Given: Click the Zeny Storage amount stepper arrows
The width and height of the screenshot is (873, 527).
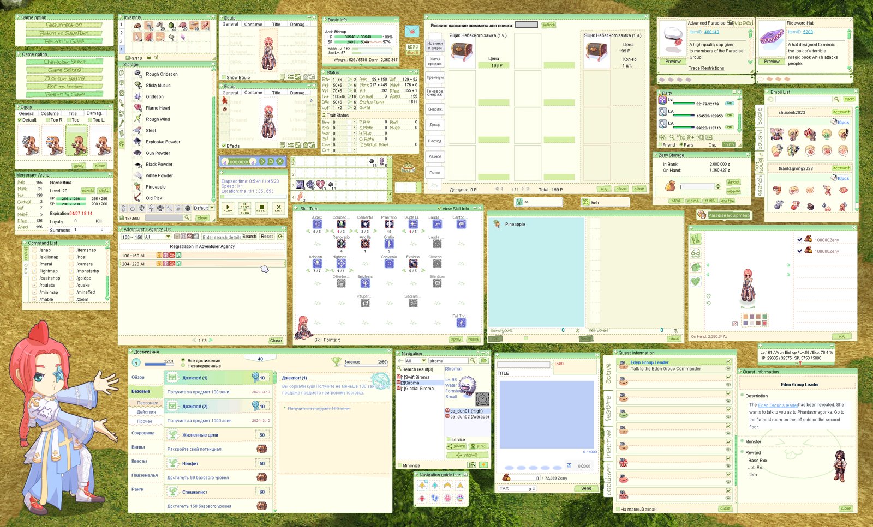Looking at the screenshot, I should coord(718,186).
